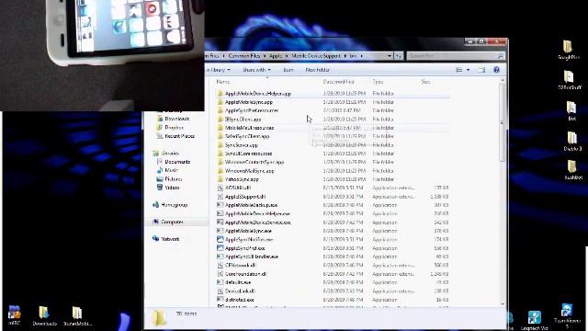This screenshot has width=588, height=331.
Task: Expand the Include in library dropdown
Action: pyautogui.click(x=219, y=70)
